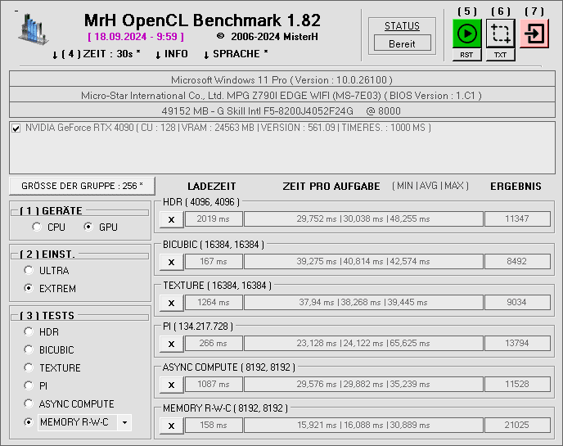Click ASYNC COMPUTE result value 11528
Image resolution: width=563 pixels, height=446 pixels.
[x=517, y=385]
